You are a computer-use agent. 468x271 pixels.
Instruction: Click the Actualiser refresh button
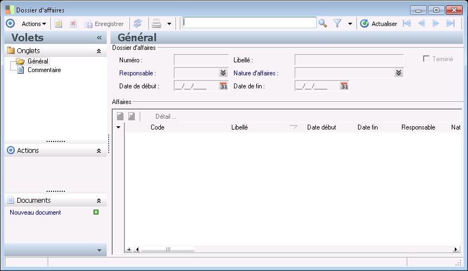point(379,24)
